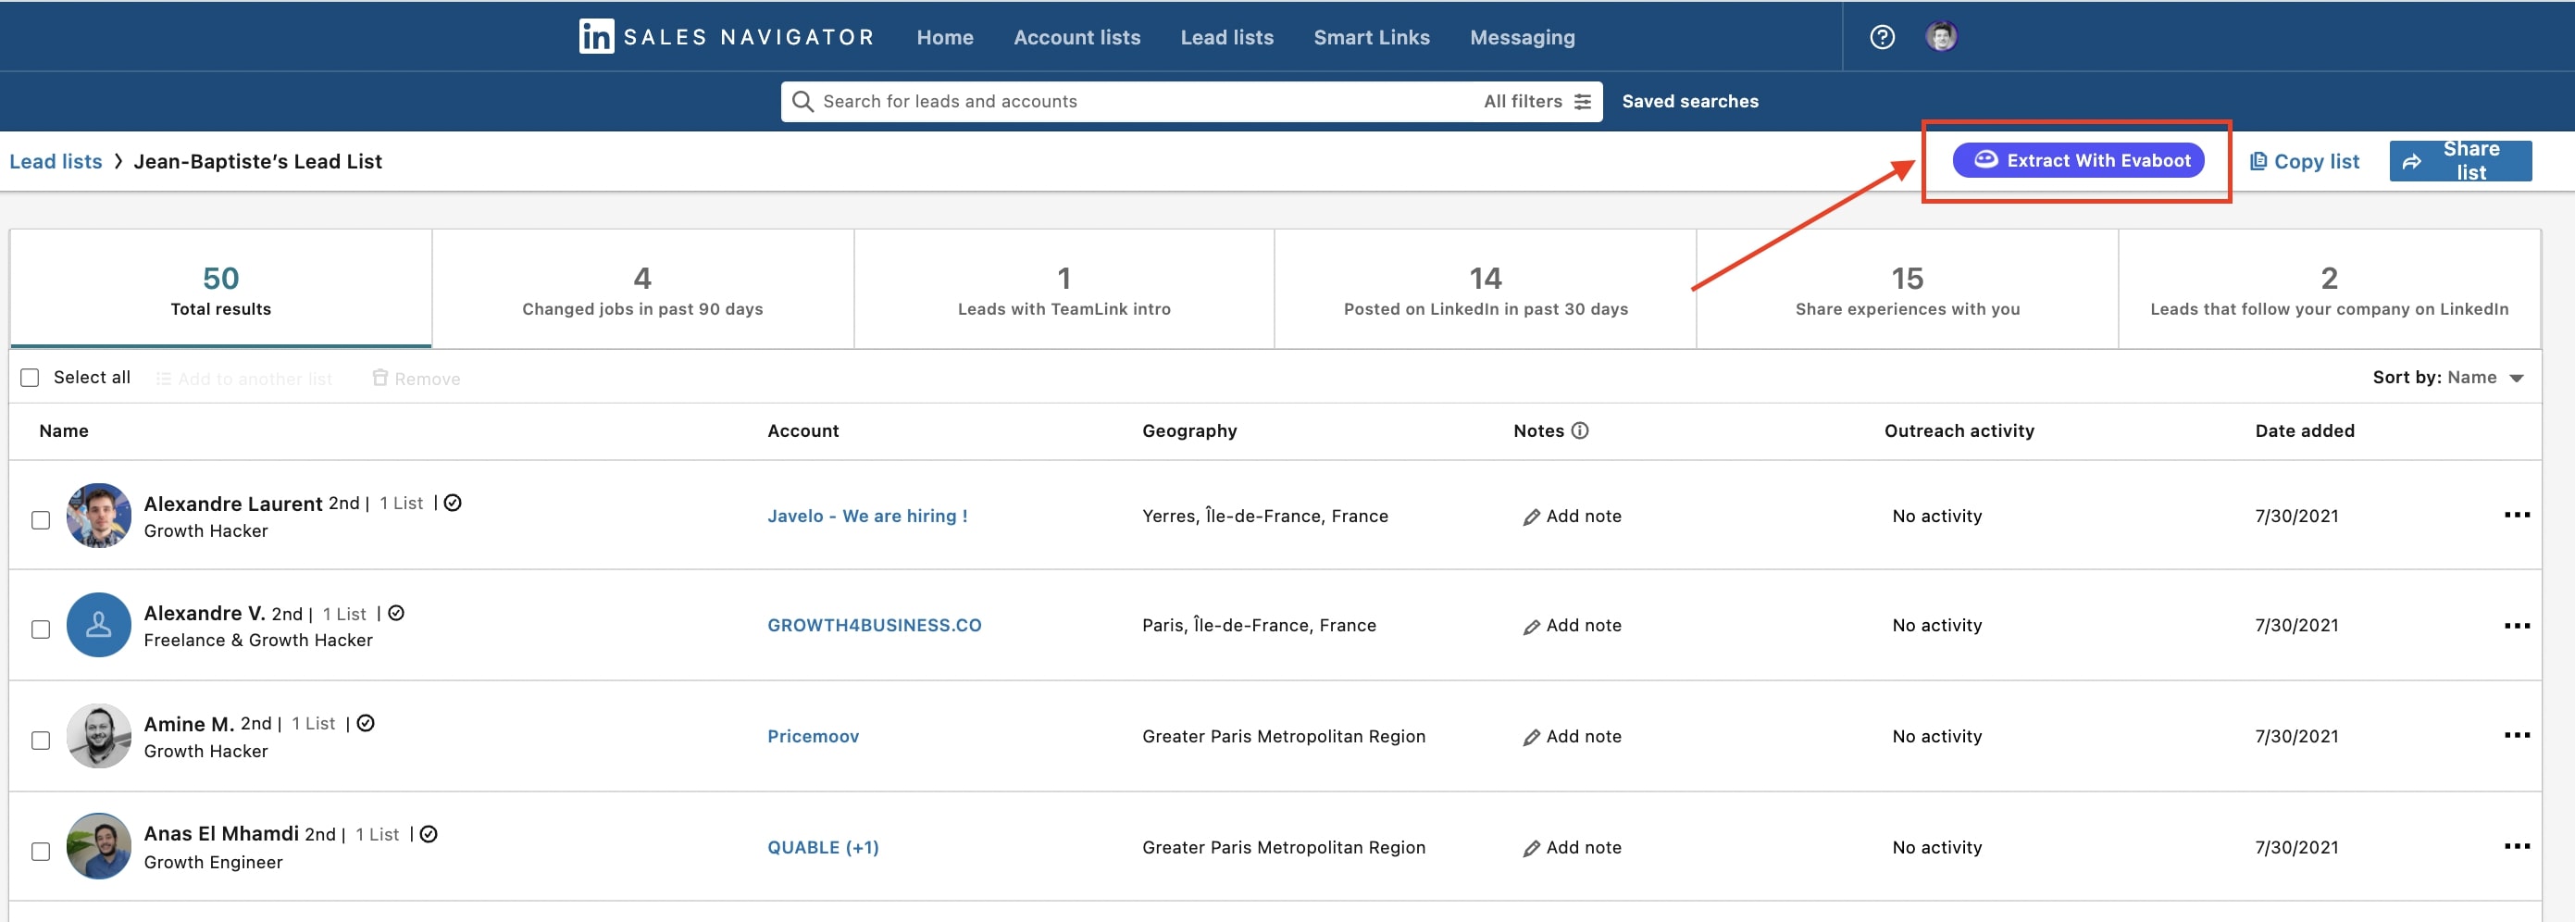Open Alexandre Laurent's lead name
The width and height of the screenshot is (2575, 922).
(x=233, y=503)
